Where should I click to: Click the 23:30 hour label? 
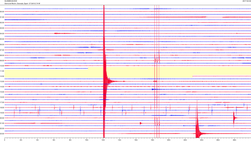2,134
